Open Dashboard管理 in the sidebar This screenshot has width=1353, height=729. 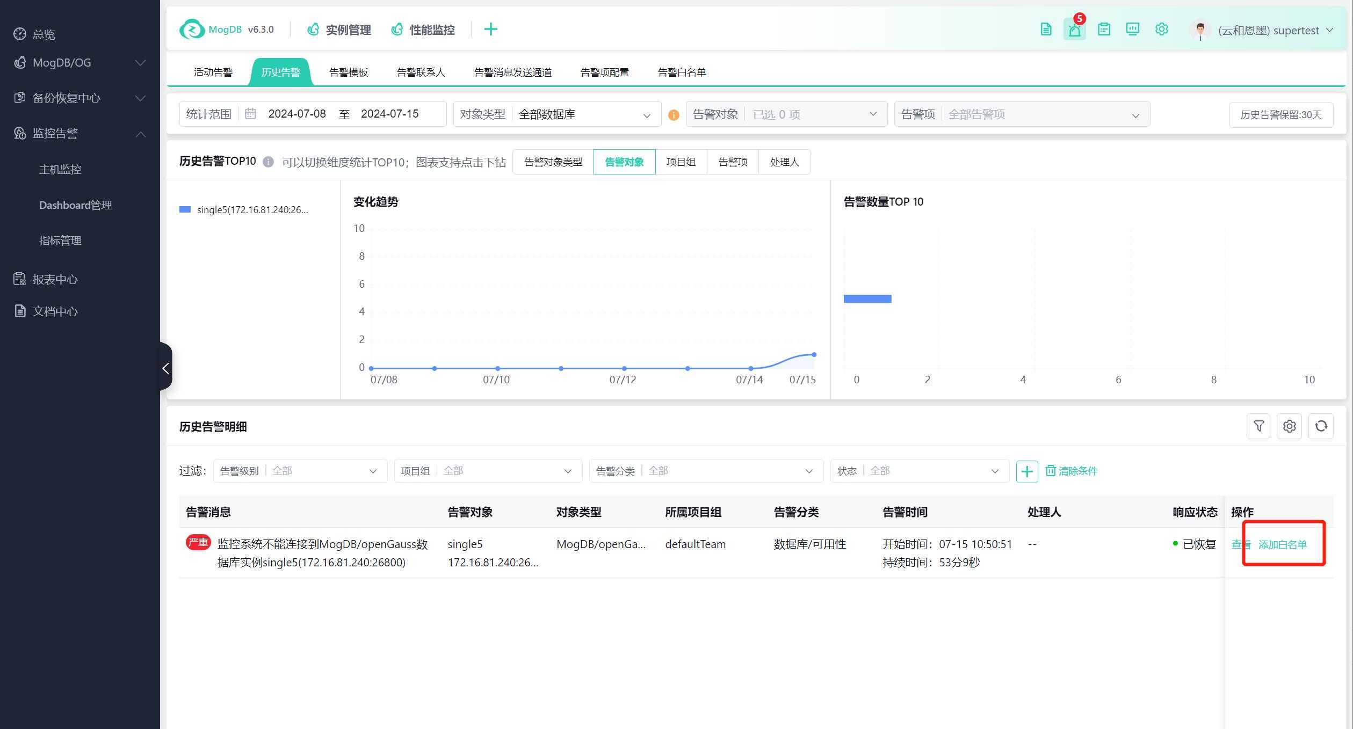(x=75, y=205)
